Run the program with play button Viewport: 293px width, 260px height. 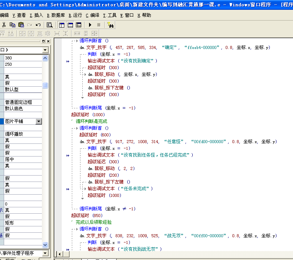(x=90, y=25)
